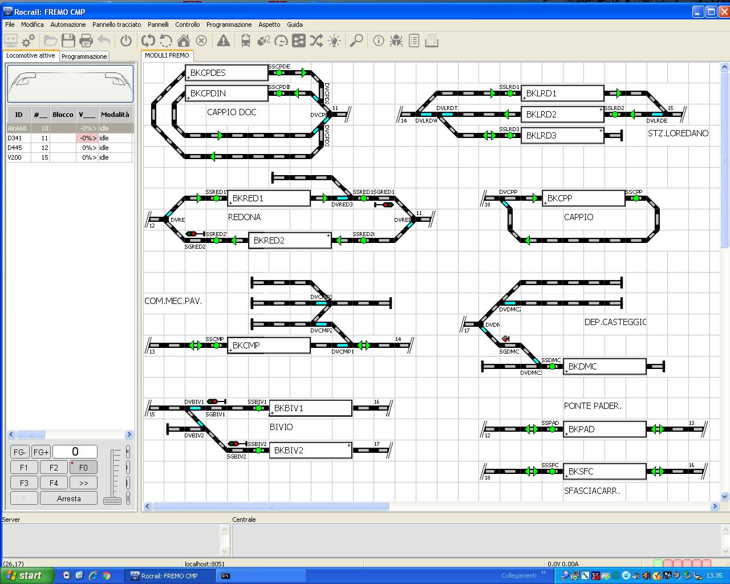The width and height of the screenshot is (730, 584).
Task: Click the track plan scroll right arrow
Action: [715, 506]
